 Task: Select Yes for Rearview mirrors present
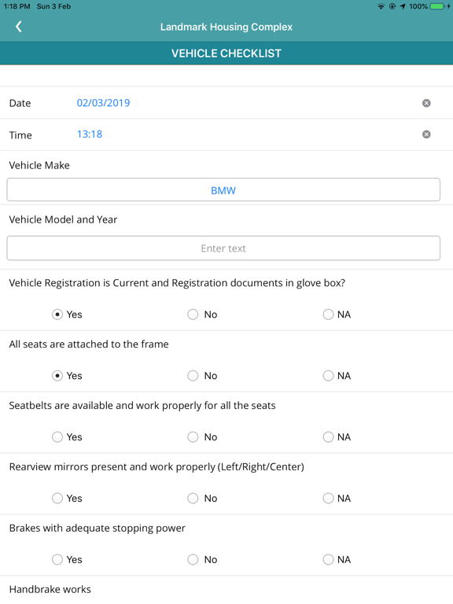coord(57,498)
